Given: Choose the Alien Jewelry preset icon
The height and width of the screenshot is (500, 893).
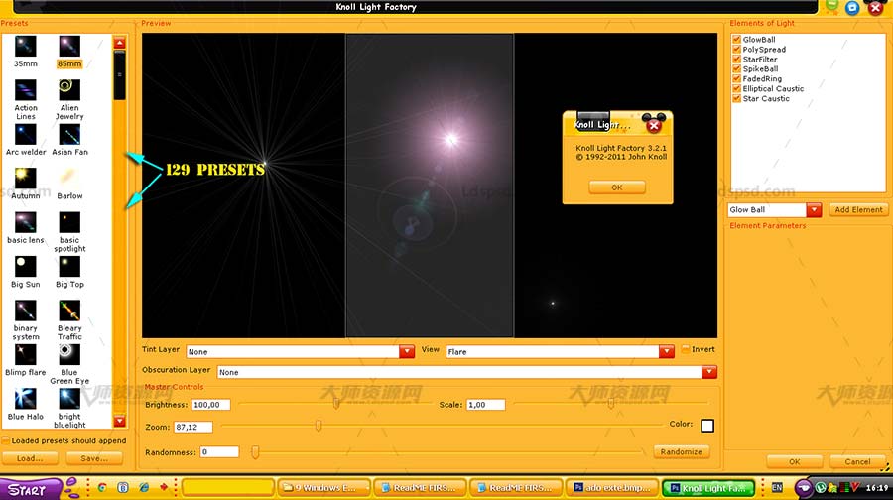Looking at the screenshot, I should (69, 90).
